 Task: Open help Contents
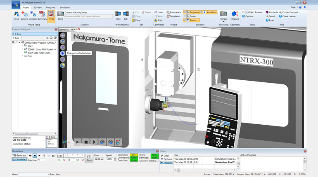[x=272, y=12]
